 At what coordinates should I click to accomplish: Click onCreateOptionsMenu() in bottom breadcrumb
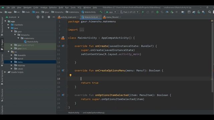(94, 113)
